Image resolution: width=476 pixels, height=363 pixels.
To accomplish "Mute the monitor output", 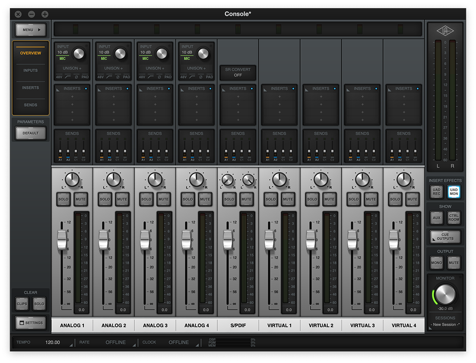I will [x=454, y=263].
